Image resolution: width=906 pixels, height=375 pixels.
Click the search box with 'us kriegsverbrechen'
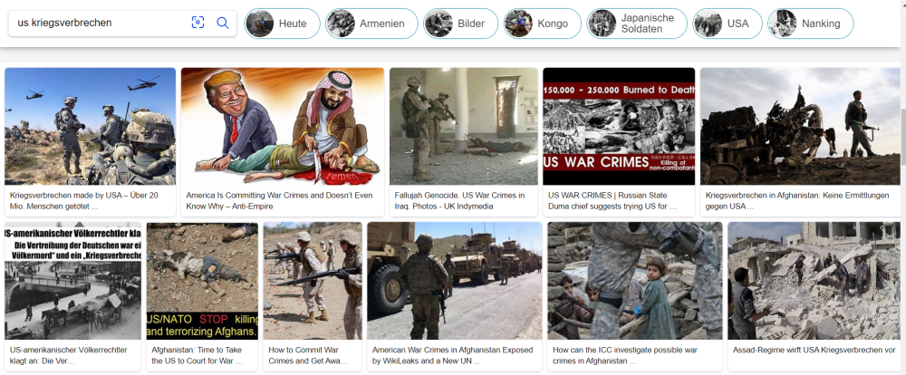point(122,24)
